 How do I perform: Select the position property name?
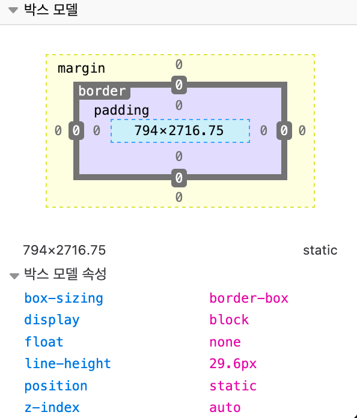[x=56, y=386]
